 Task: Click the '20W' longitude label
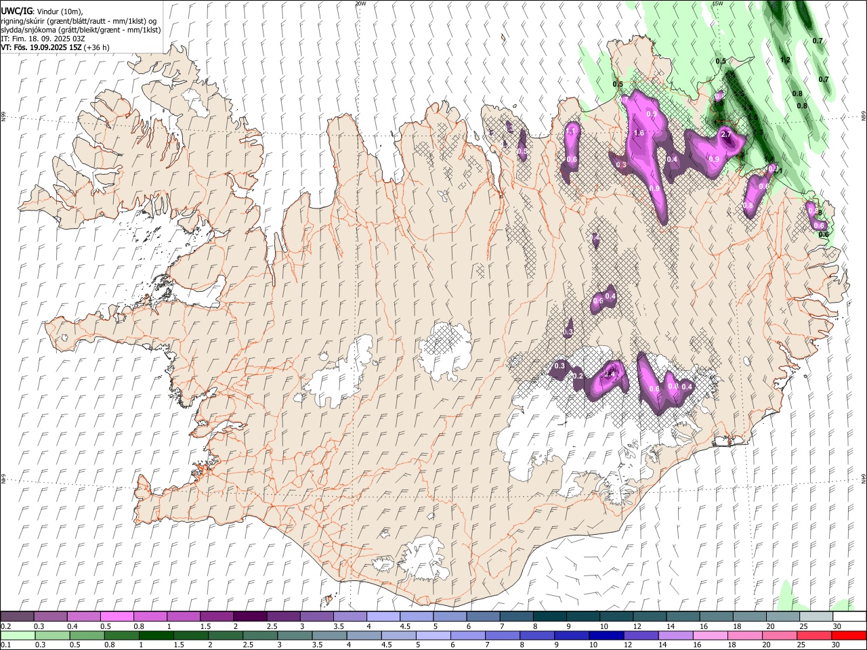coord(360,3)
